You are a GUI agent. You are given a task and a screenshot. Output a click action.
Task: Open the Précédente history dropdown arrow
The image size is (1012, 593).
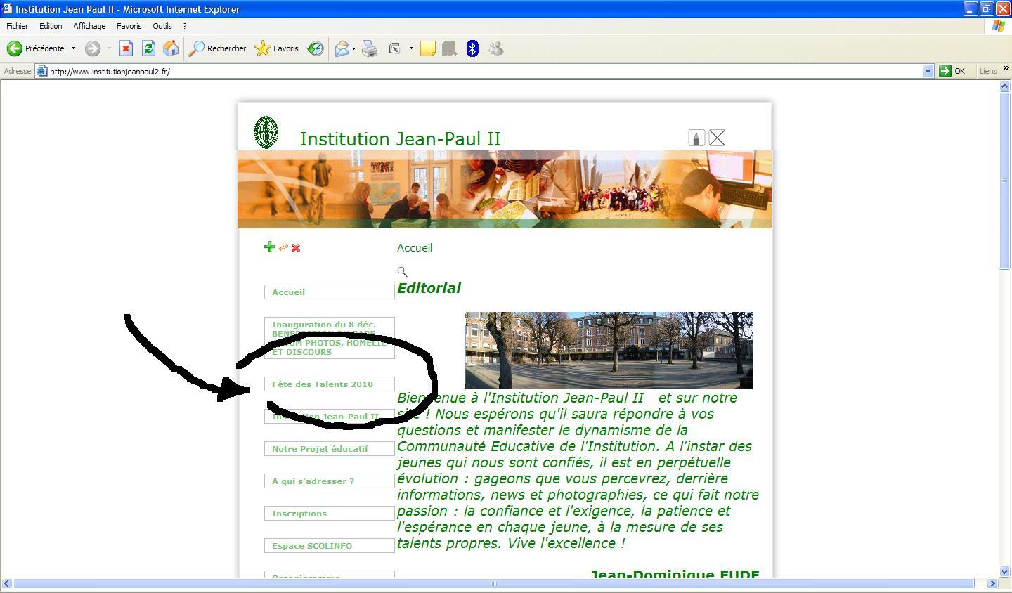pos(73,48)
